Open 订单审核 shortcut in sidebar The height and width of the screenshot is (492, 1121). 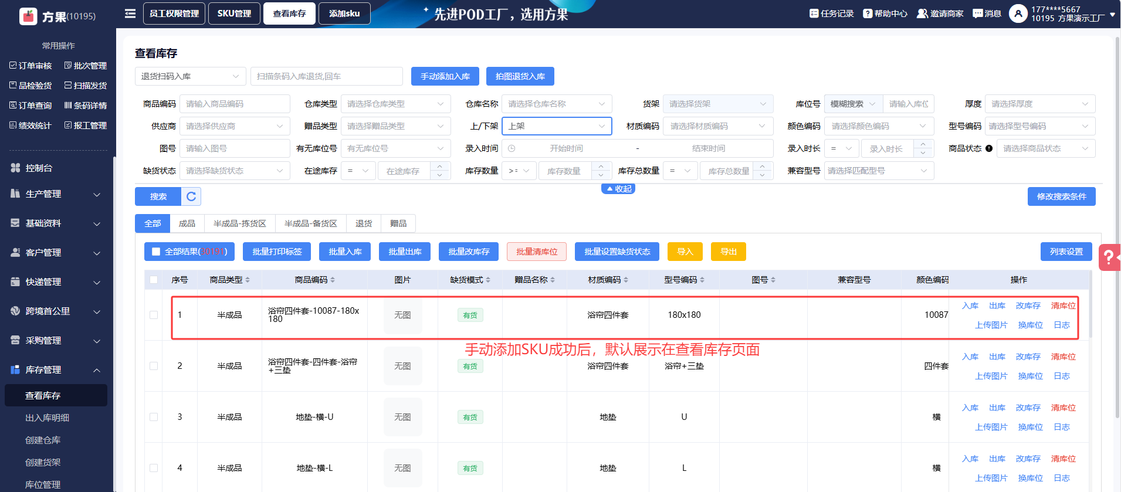pyautogui.click(x=31, y=66)
